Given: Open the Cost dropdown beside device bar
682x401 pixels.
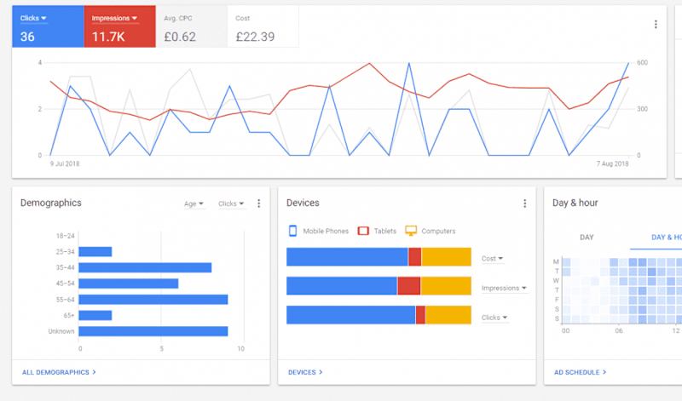Looking at the screenshot, I should tap(492, 259).
